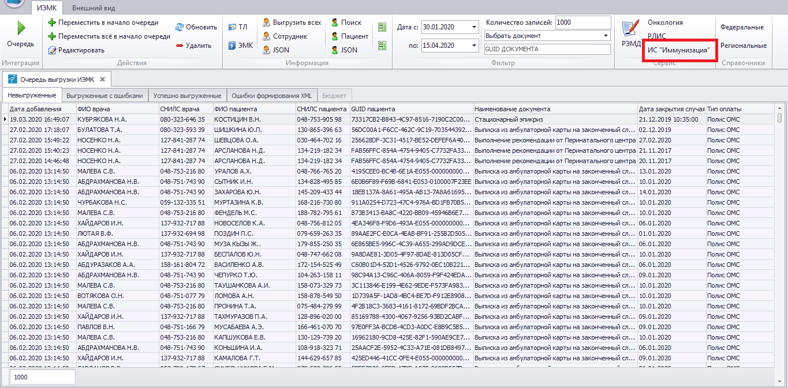Click Выгрузить всех user icon
This screenshot has height=388, width=788.
pos(266,22)
